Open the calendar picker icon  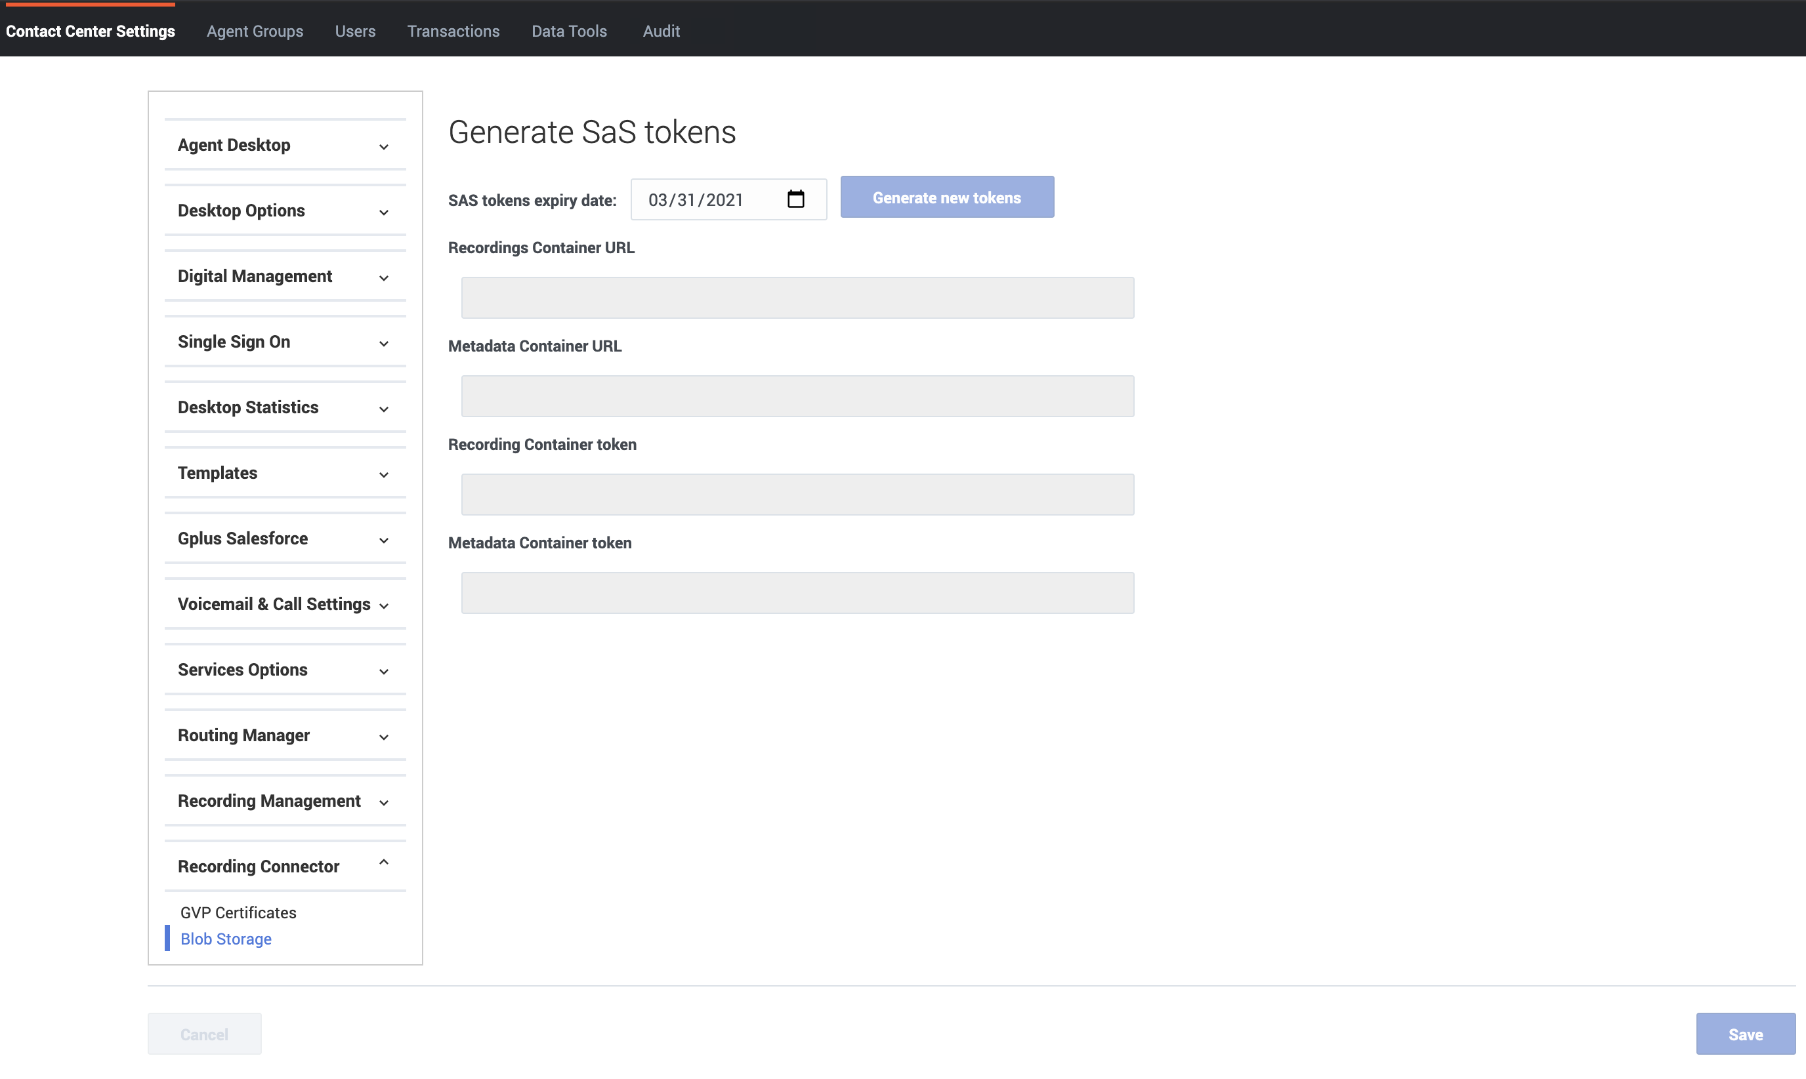click(795, 199)
